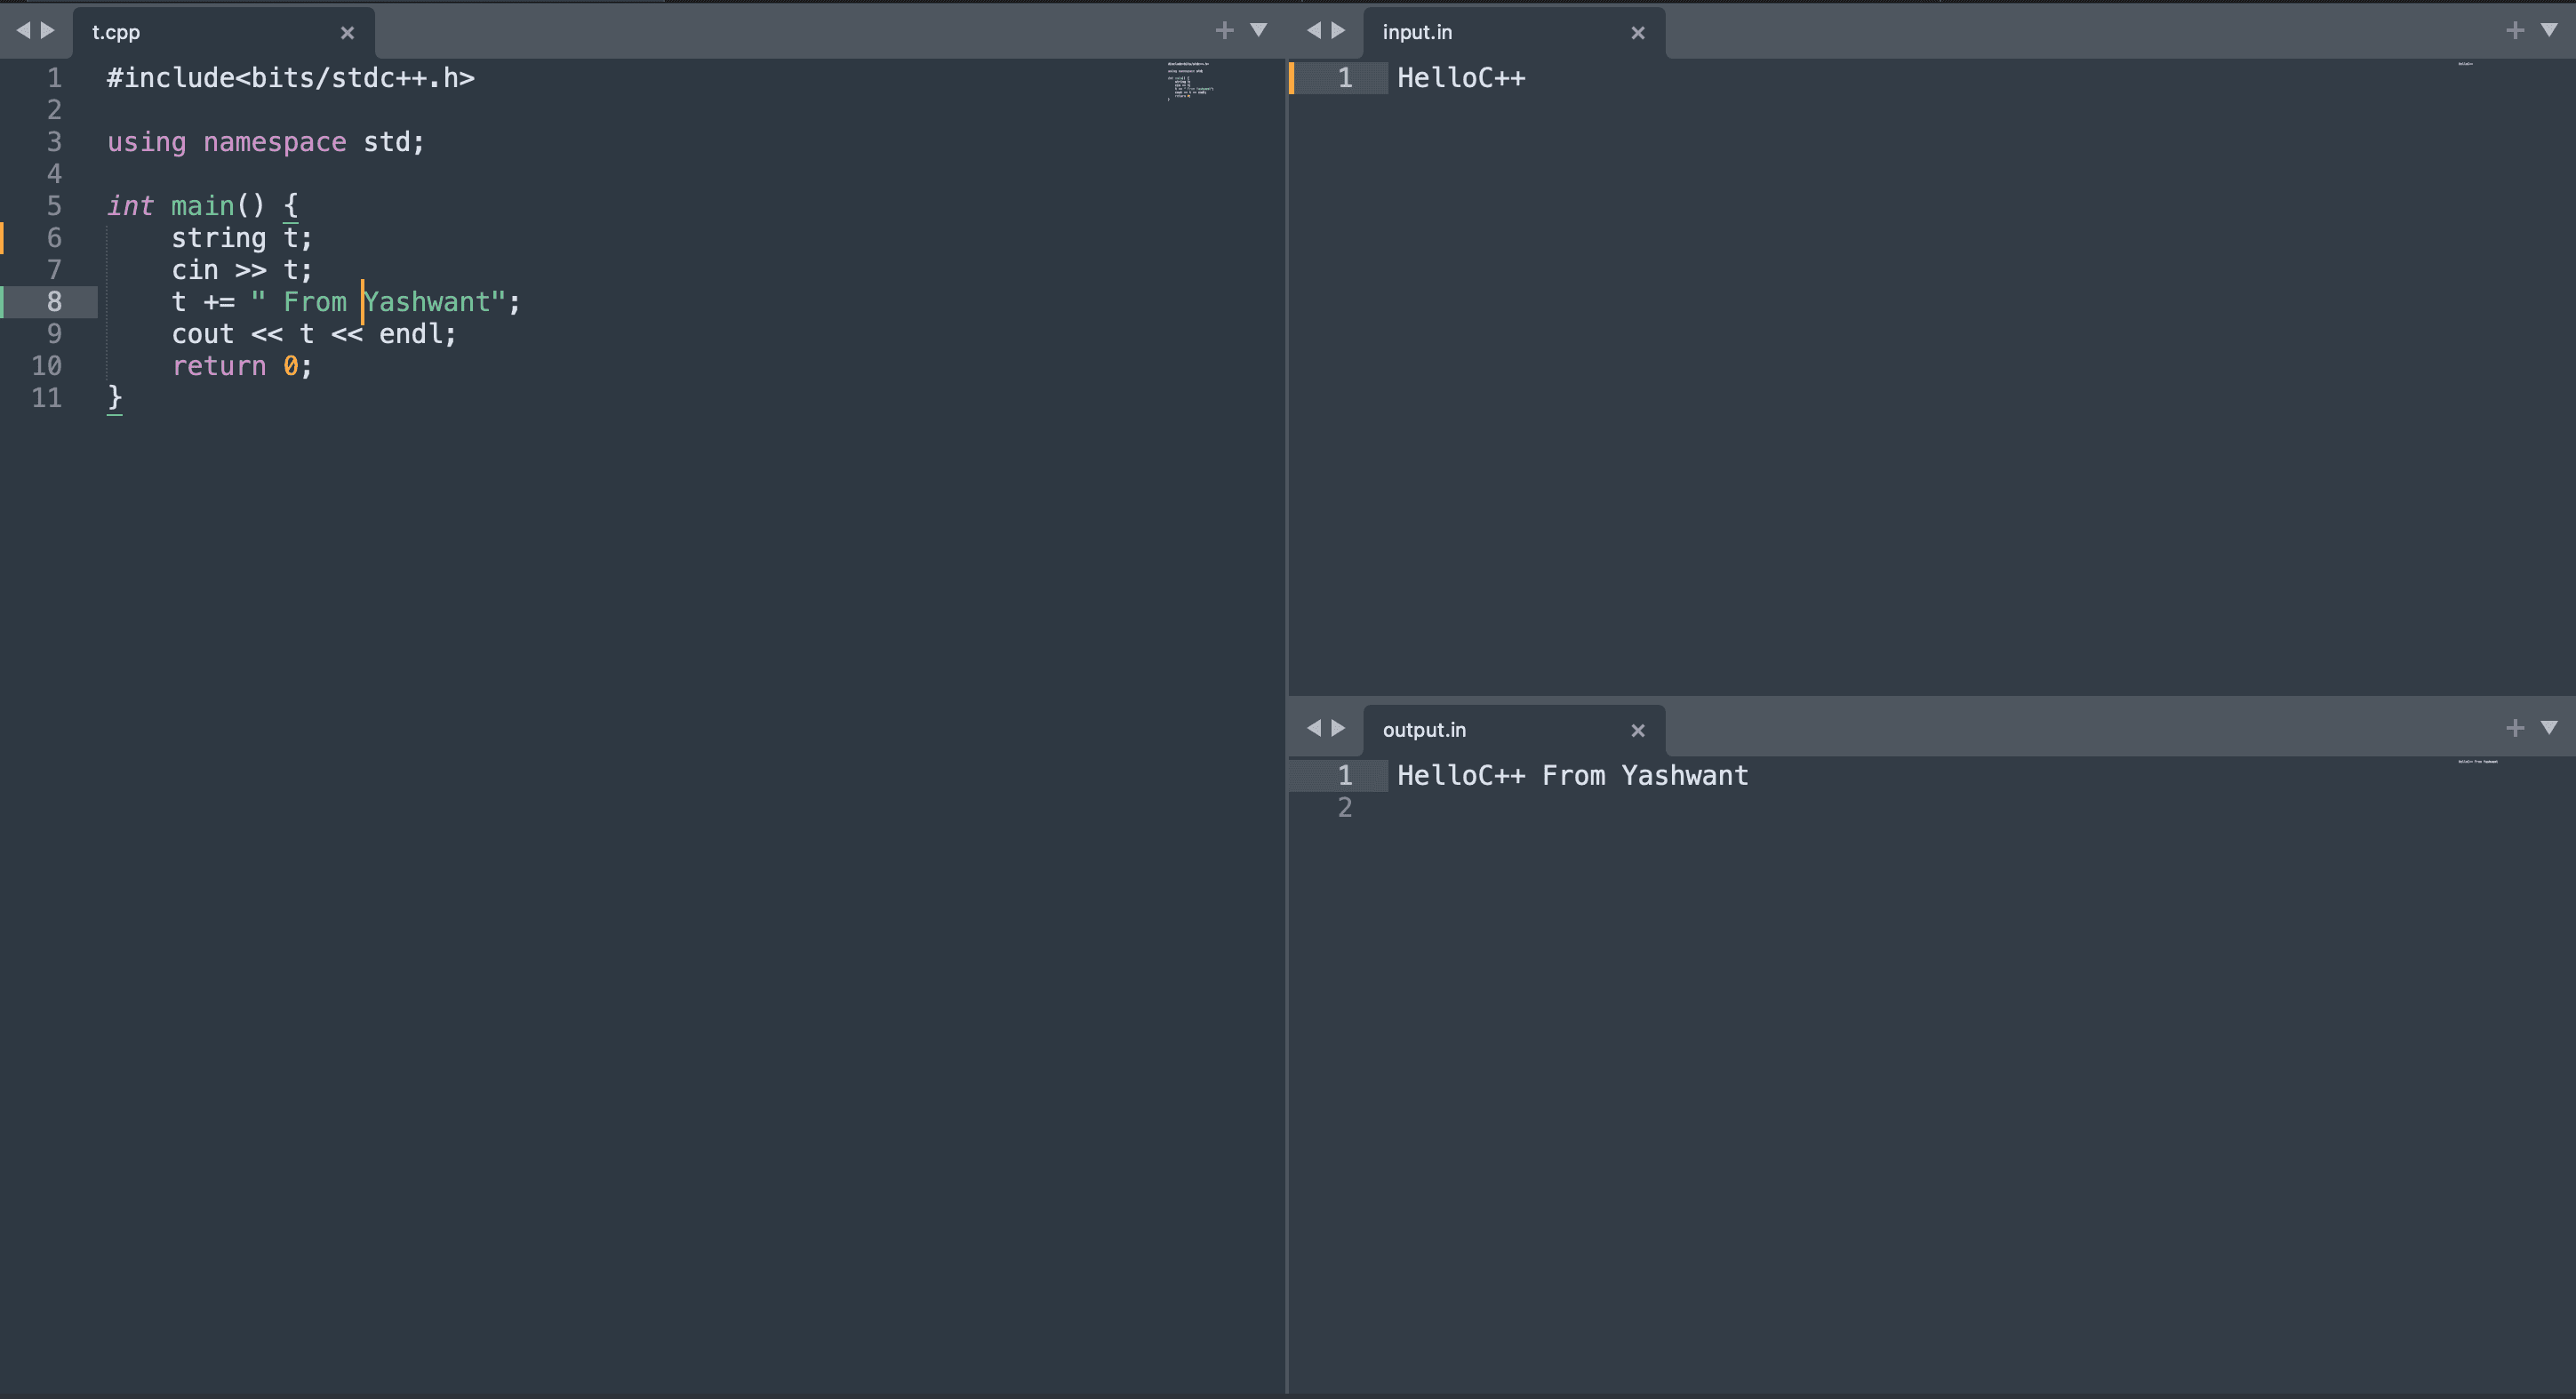Viewport: 2576px width, 1399px height.
Task: Click the next-tab arrow in the t.cpp pane
Action: (x=47, y=30)
